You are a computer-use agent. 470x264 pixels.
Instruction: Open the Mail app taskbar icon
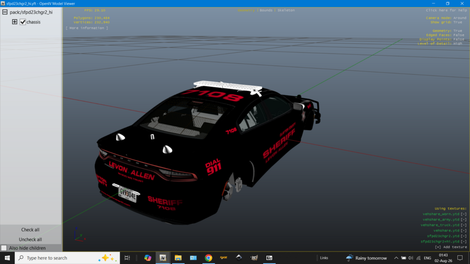pyautogui.click(x=193, y=258)
